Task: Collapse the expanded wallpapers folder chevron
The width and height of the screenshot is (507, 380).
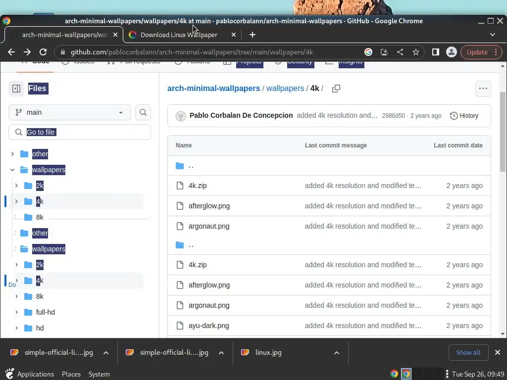Action: [x=12, y=170]
